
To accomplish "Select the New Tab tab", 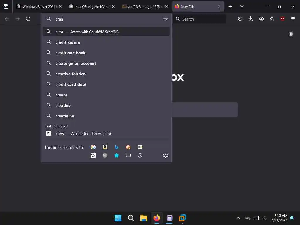I will coord(198,6).
